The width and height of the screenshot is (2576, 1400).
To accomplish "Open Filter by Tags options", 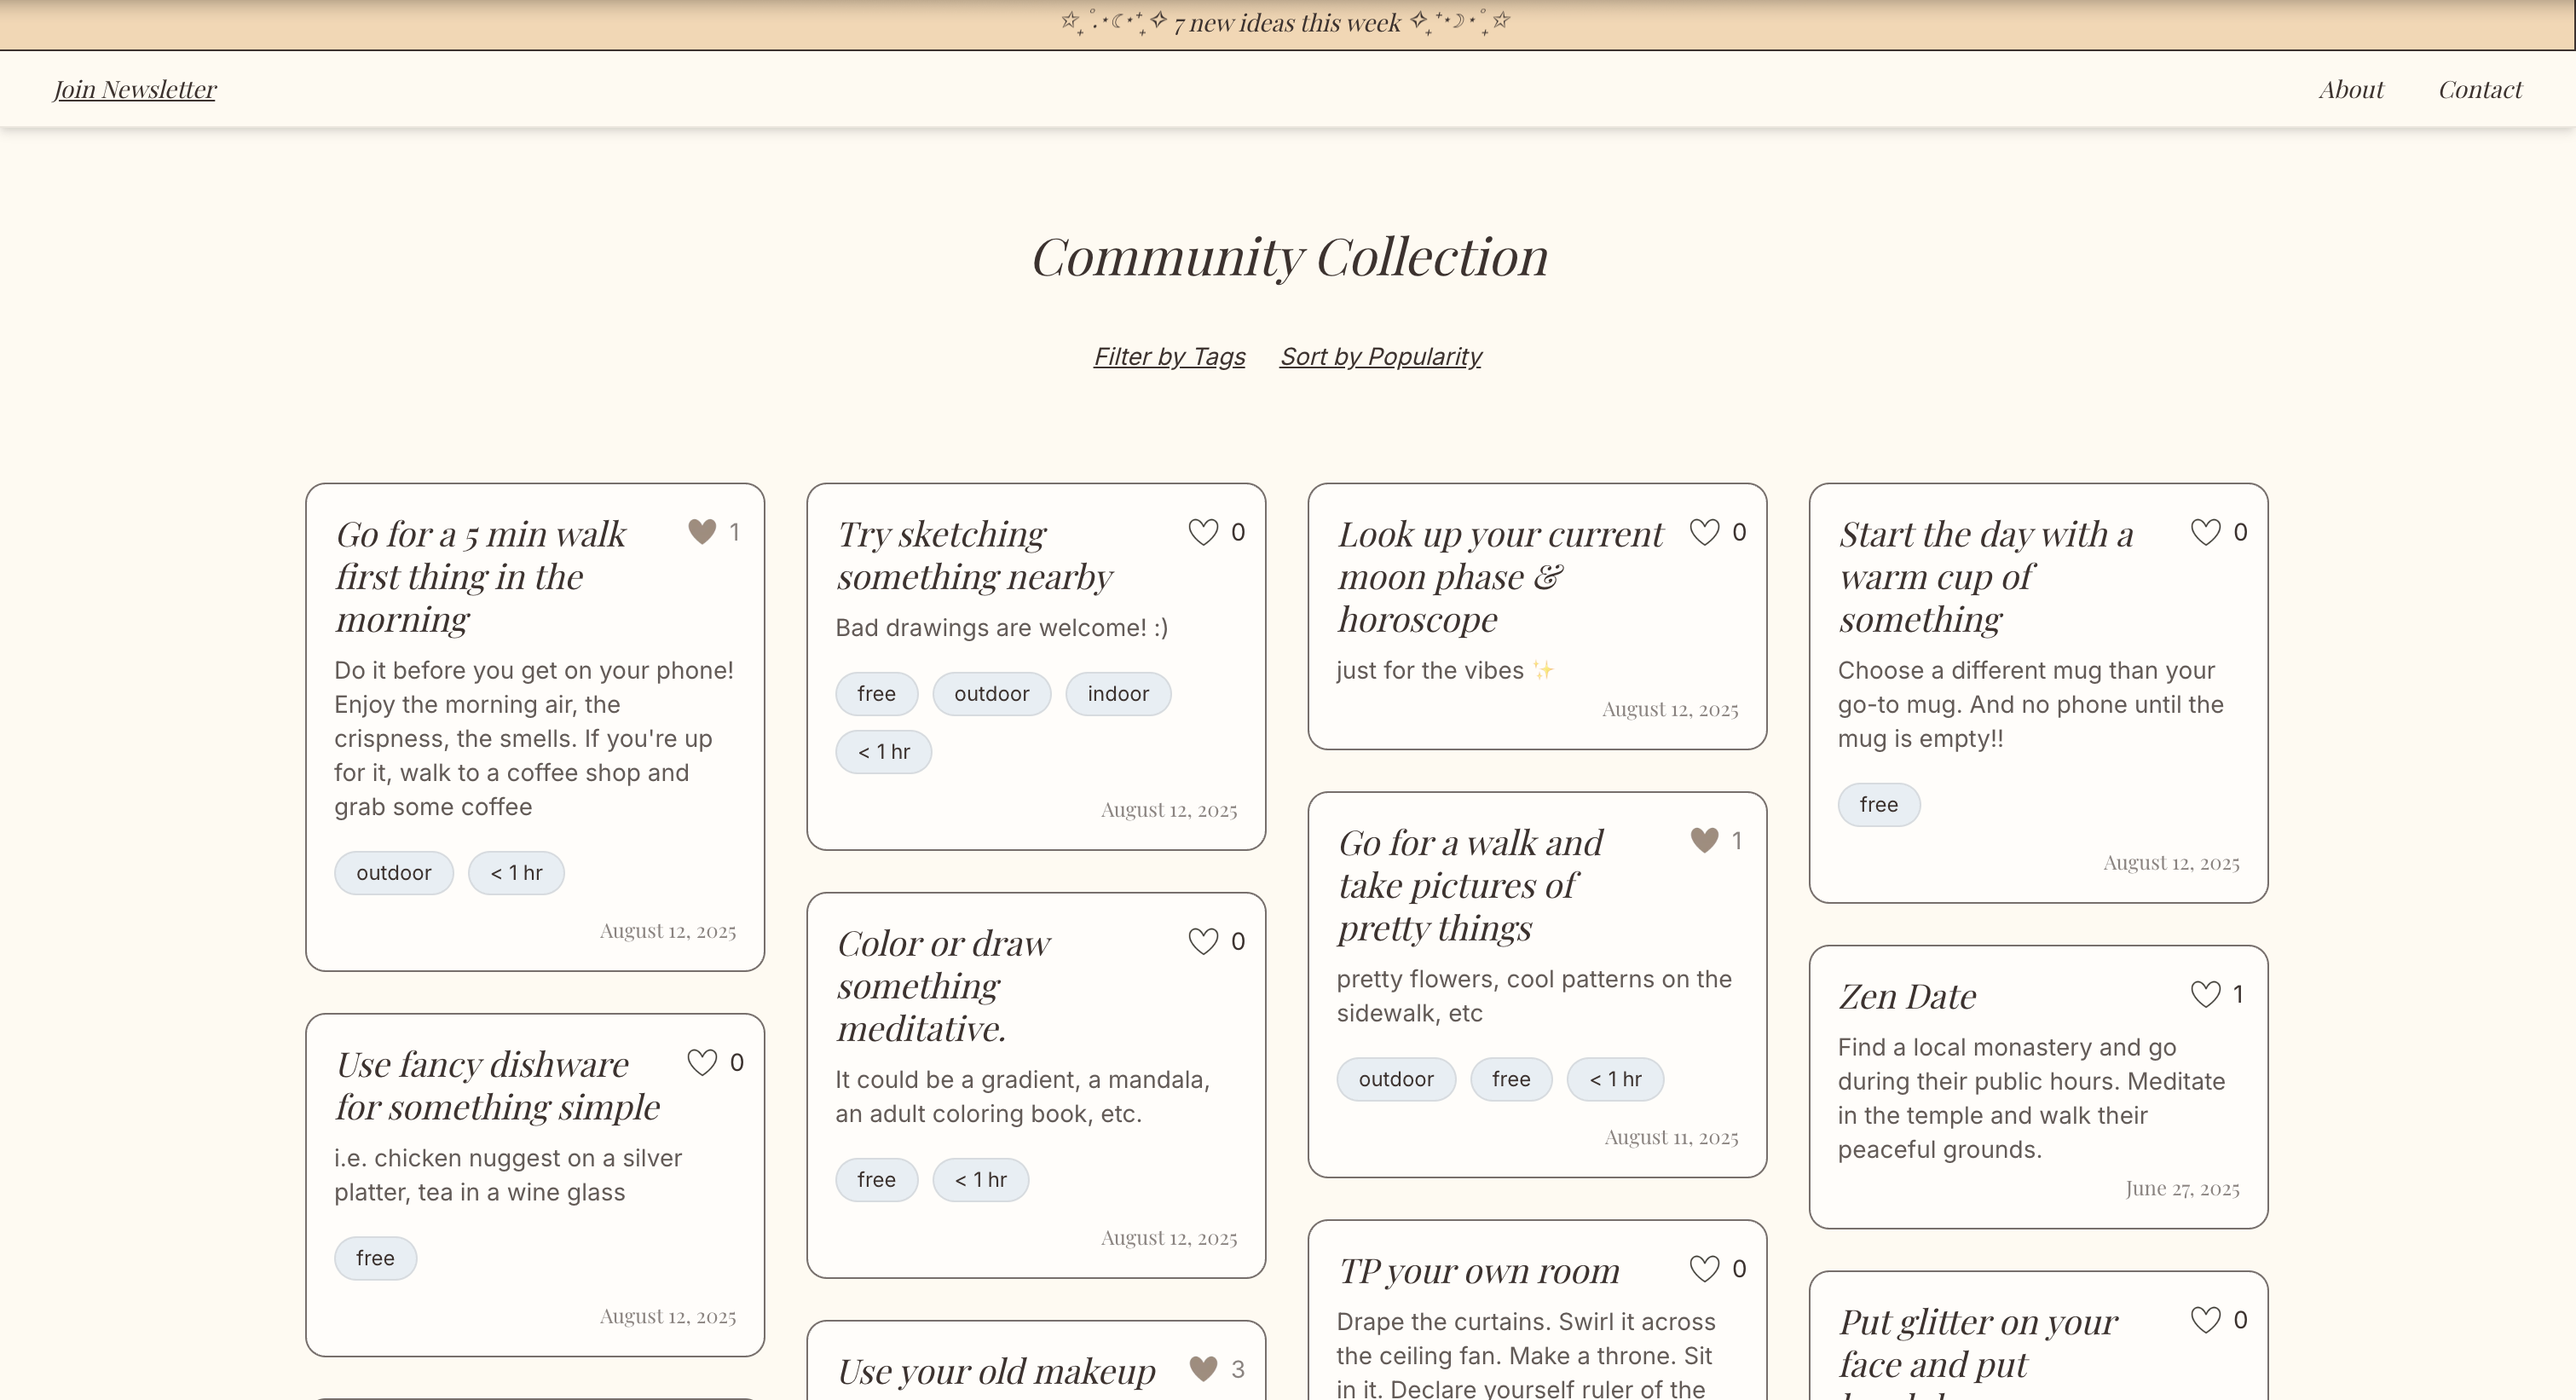I will pyautogui.click(x=1169, y=356).
